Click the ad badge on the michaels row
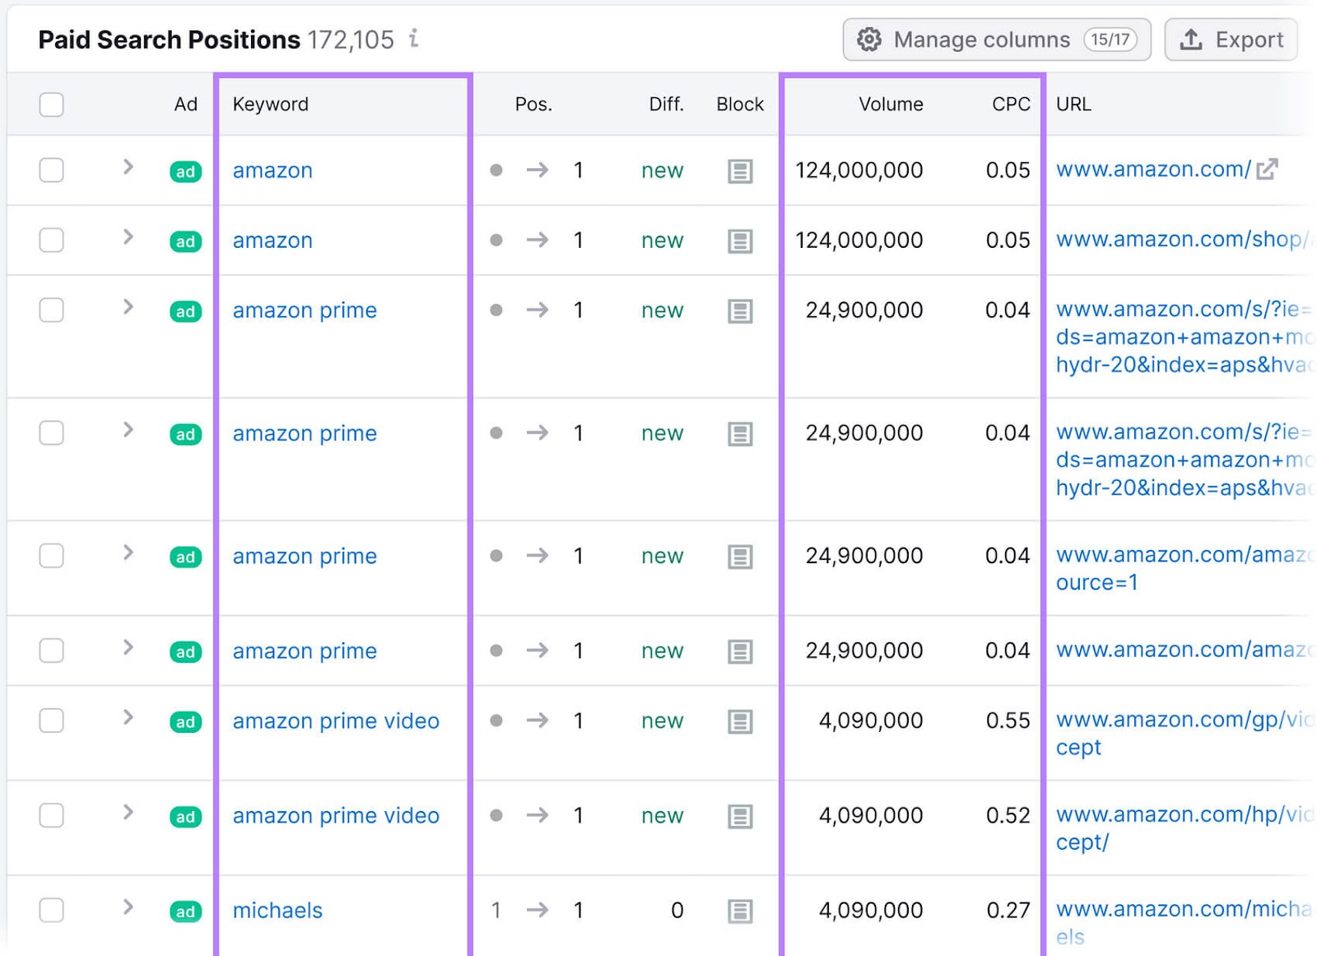 [x=185, y=911]
